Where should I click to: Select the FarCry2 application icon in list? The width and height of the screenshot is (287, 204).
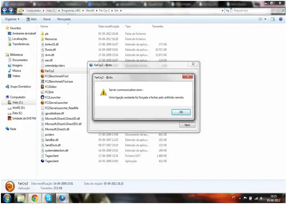click(x=42, y=71)
